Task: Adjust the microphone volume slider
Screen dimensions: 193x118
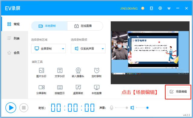Action: pos(122,108)
